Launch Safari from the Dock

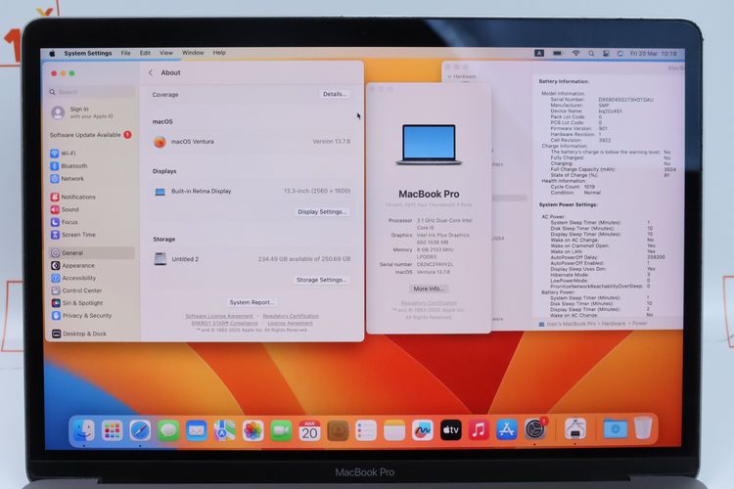click(x=140, y=430)
